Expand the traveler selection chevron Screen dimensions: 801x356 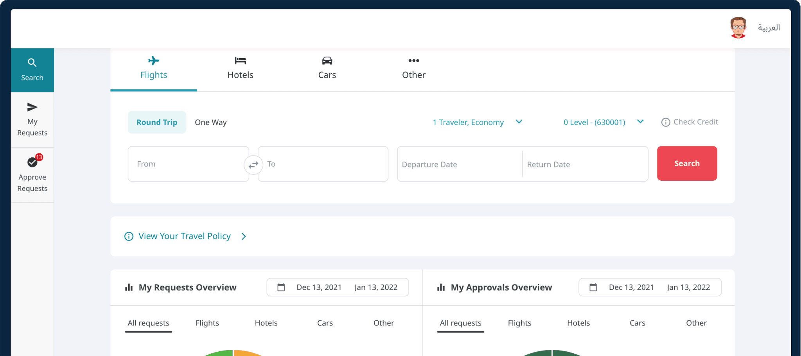coord(519,122)
